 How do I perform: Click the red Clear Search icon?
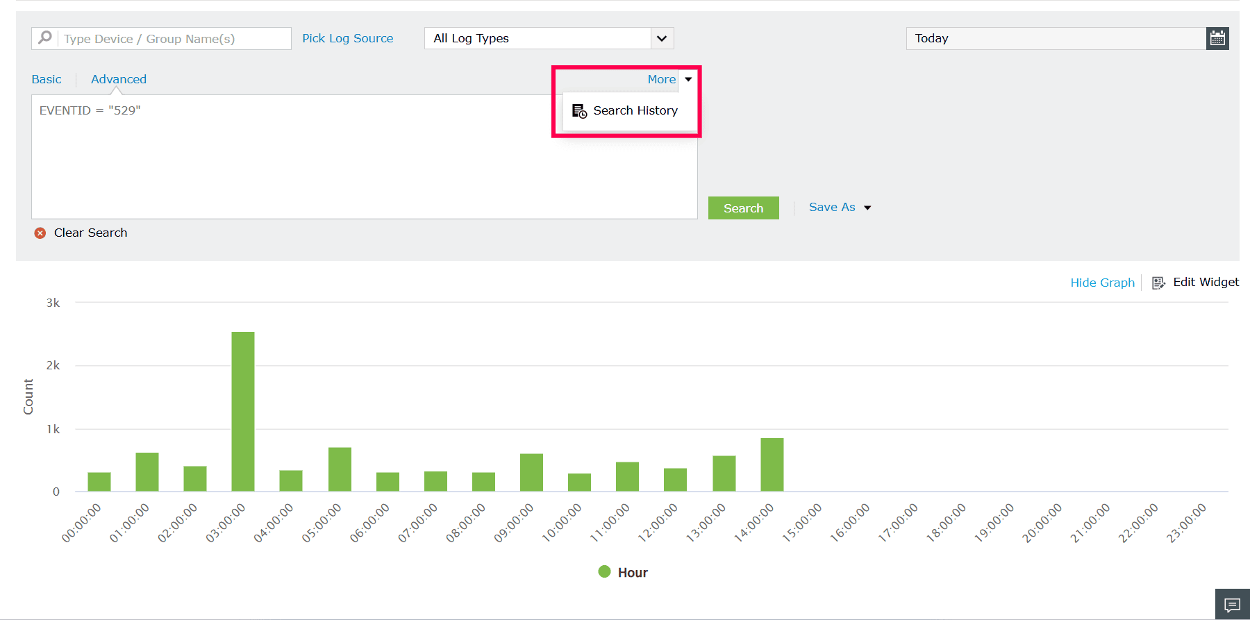(40, 233)
